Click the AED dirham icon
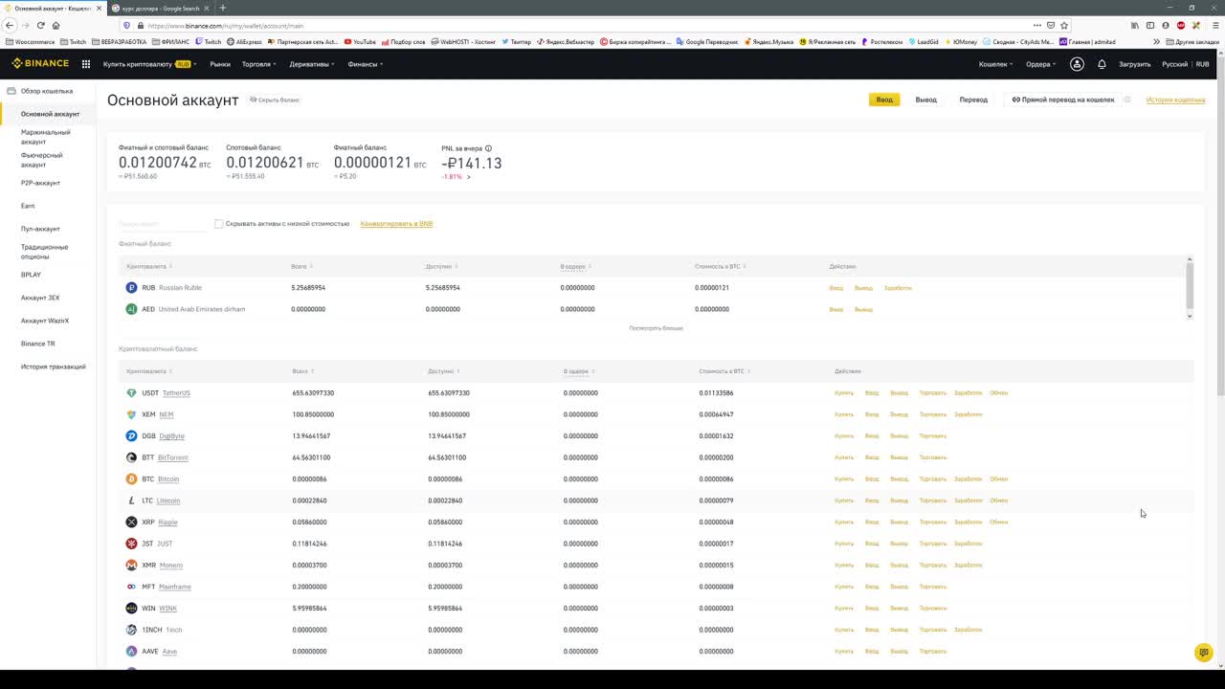This screenshot has height=689, width=1225. click(x=132, y=309)
